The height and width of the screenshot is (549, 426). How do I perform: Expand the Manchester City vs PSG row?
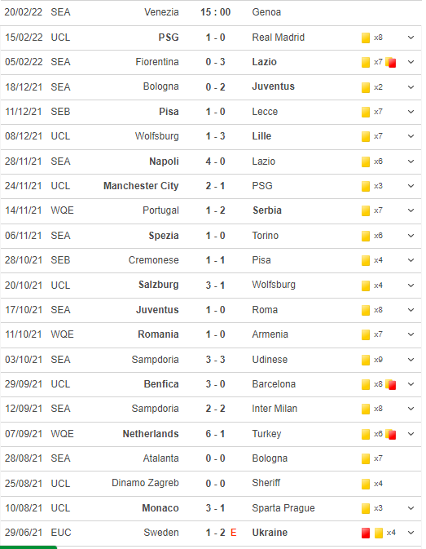[411, 186]
